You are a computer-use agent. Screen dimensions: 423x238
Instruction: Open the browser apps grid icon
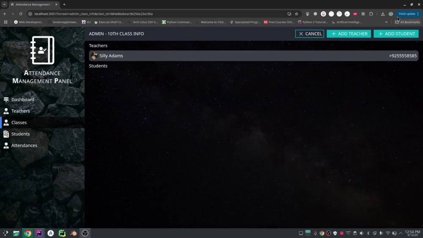[5, 22]
